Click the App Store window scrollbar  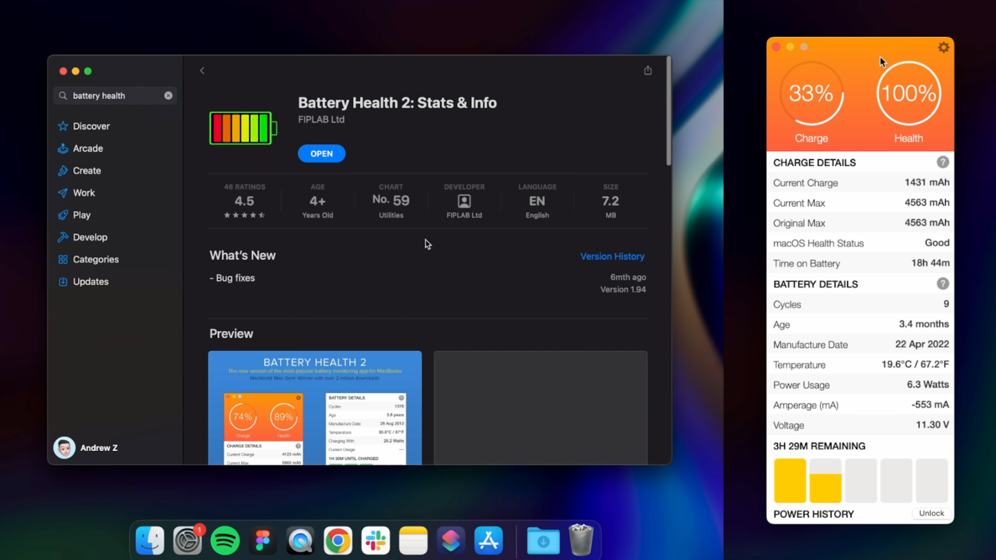point(669,112)
